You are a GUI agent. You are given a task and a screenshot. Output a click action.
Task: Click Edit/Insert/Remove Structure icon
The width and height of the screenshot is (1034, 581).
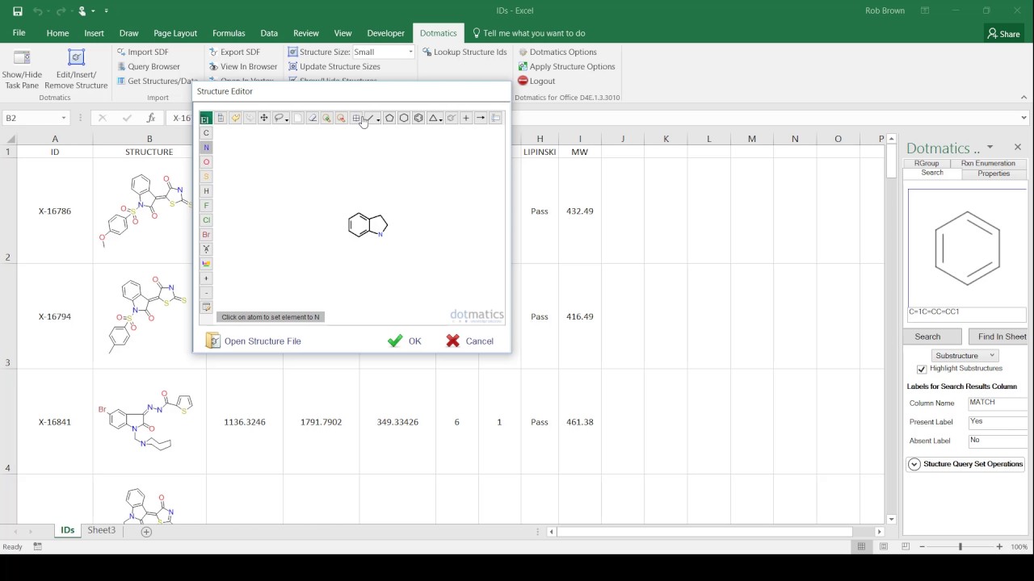(x=76, y=57)
